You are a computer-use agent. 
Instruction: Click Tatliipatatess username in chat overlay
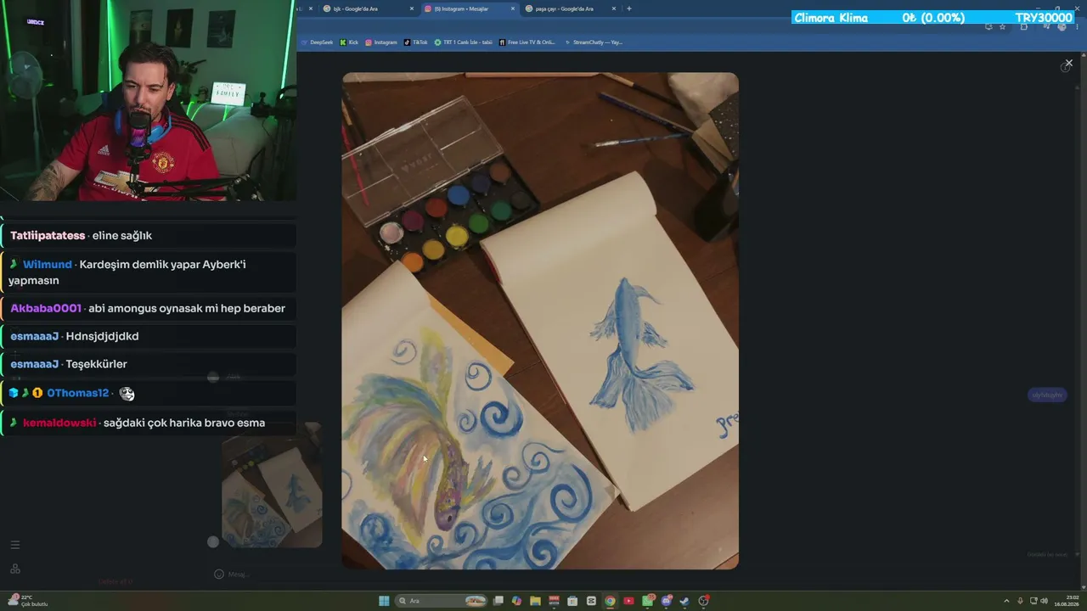tap(48, 235)
